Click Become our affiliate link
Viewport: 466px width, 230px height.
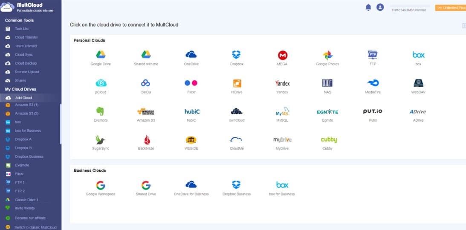tap(30, 218)
